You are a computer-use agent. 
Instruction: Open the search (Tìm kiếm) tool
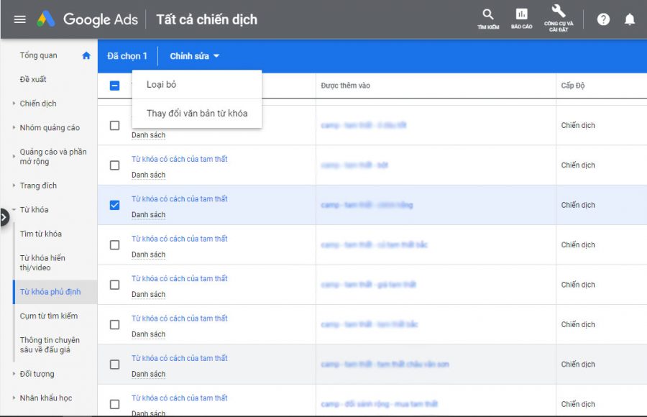pos(488,19)
